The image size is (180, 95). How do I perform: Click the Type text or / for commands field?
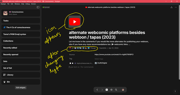[81, 67]
